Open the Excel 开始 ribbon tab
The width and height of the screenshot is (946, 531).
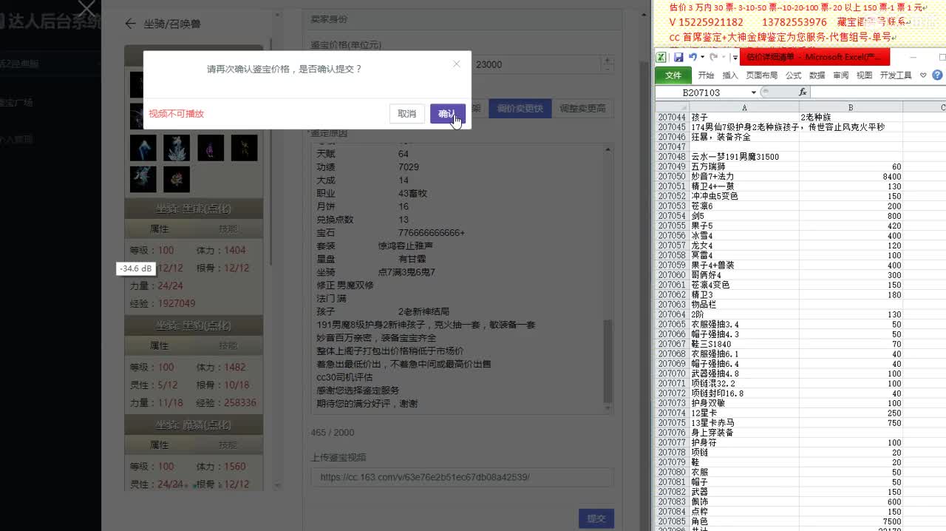click(x=706, y=75)
